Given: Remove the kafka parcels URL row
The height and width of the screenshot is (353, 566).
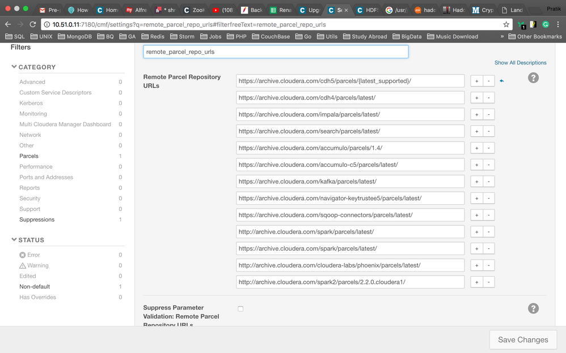Looking at the screenshot, I should [x=489, y=182].
